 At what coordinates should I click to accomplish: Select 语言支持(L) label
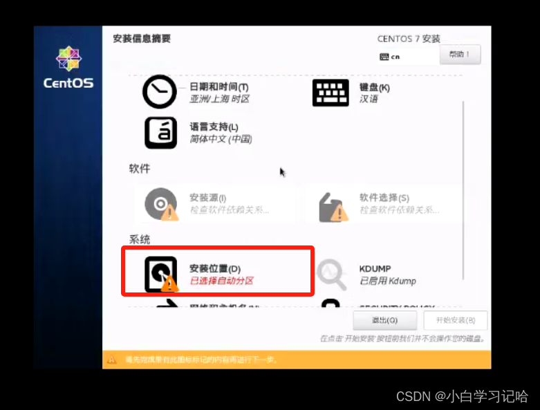point(214,127)
